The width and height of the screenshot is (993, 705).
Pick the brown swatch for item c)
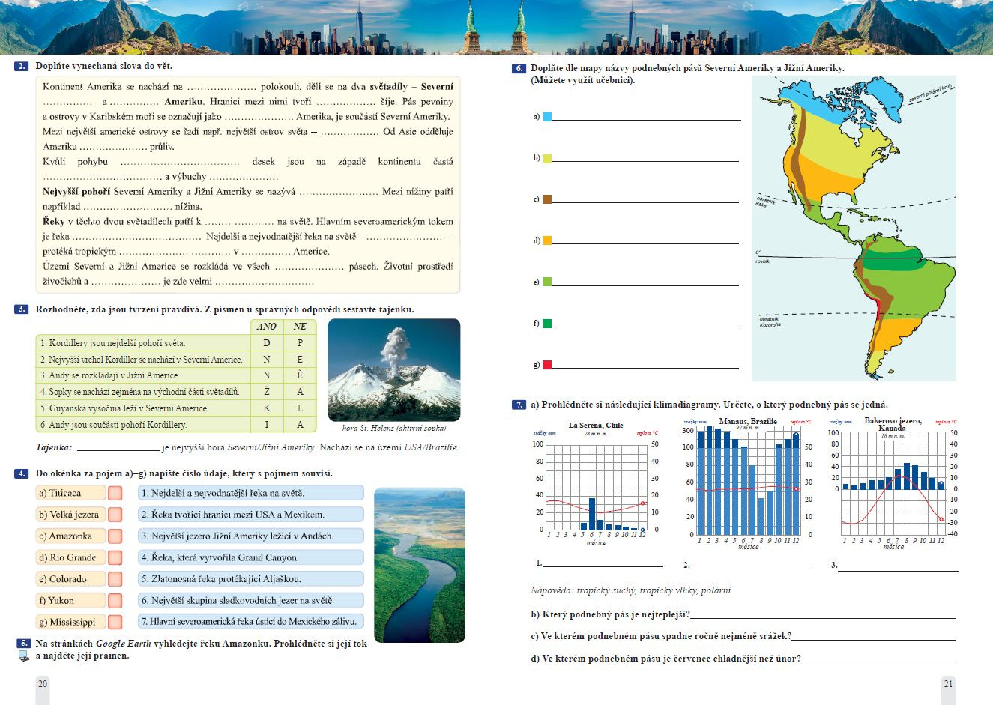pos(547,199)
